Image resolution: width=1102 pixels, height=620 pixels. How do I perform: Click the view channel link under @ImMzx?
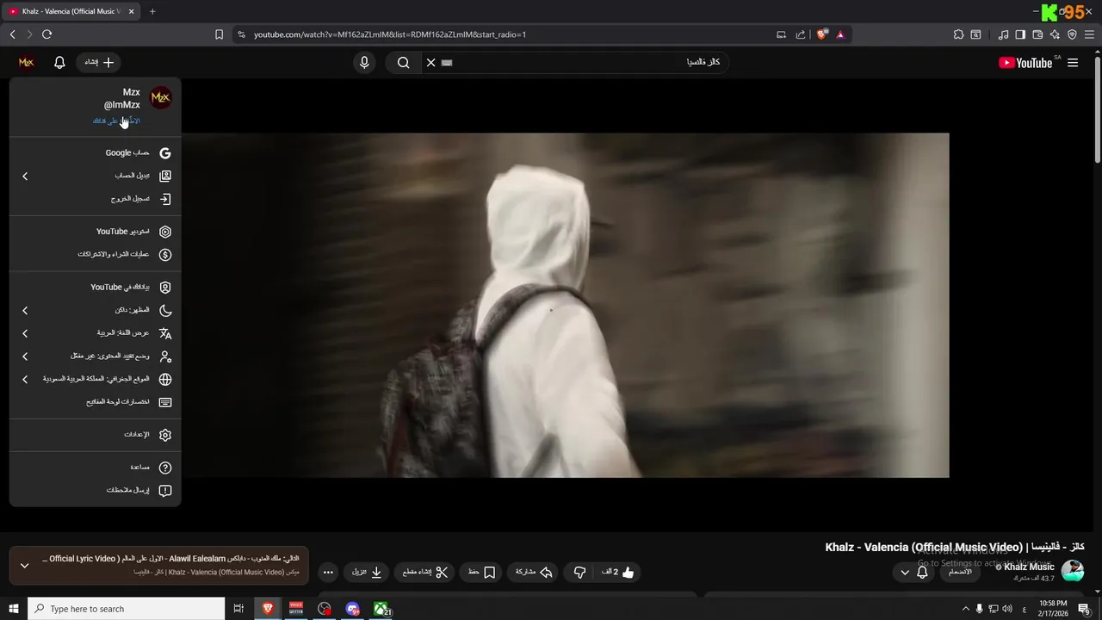(x=116, y=121)
